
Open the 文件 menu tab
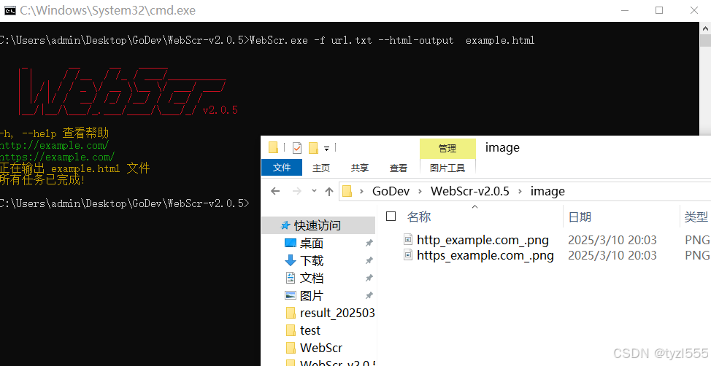[x=282, y=168]
